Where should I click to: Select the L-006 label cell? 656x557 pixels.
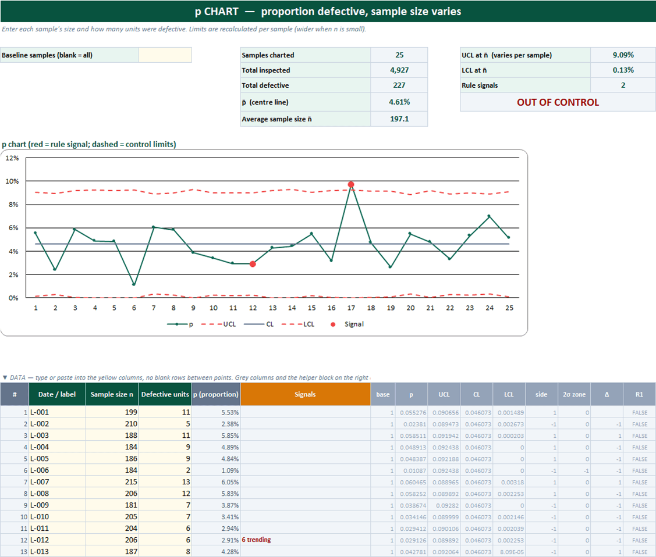click(57, 470)
